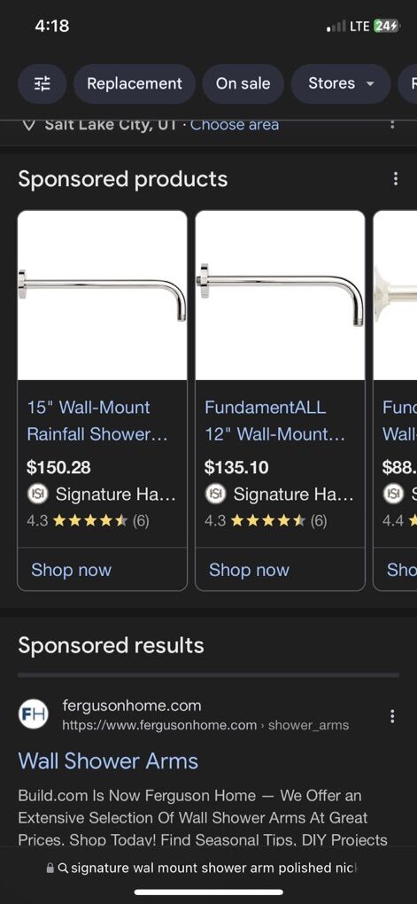Tap the Signature Hardware logo under $135.10
This screenshot has width=417, height=904.
pyautogui.click(x=214, y=494)
